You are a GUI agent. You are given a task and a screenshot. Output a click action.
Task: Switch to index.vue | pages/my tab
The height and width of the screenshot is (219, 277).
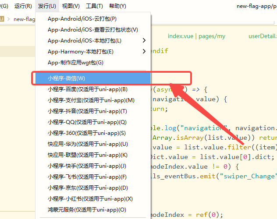196,36
